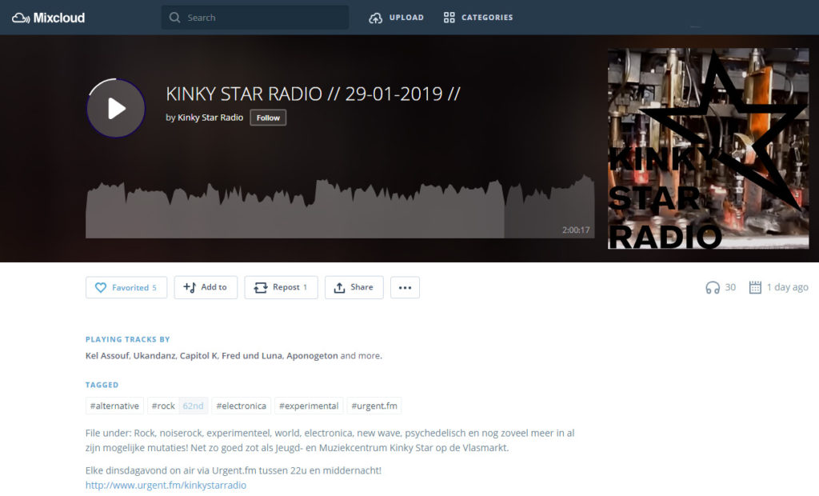Open Add to playlist options

[x=206, y=287]
